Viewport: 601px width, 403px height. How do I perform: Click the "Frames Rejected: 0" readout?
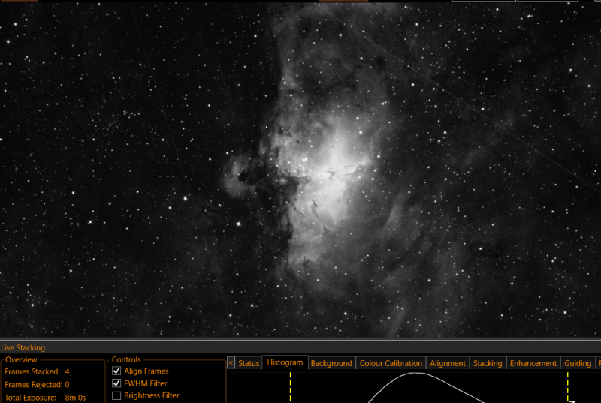[37, 385]
